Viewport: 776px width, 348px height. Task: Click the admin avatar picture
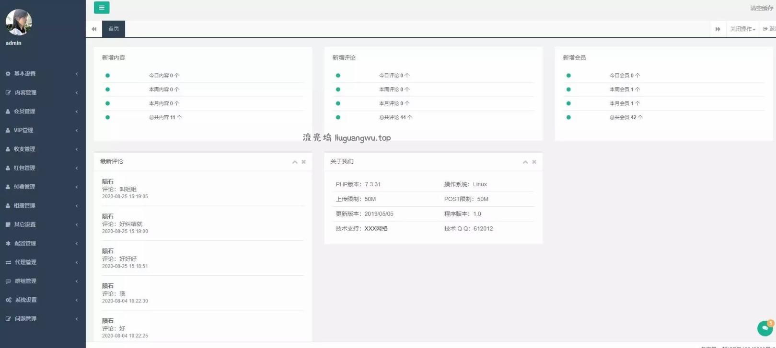(x=19, y=22)
